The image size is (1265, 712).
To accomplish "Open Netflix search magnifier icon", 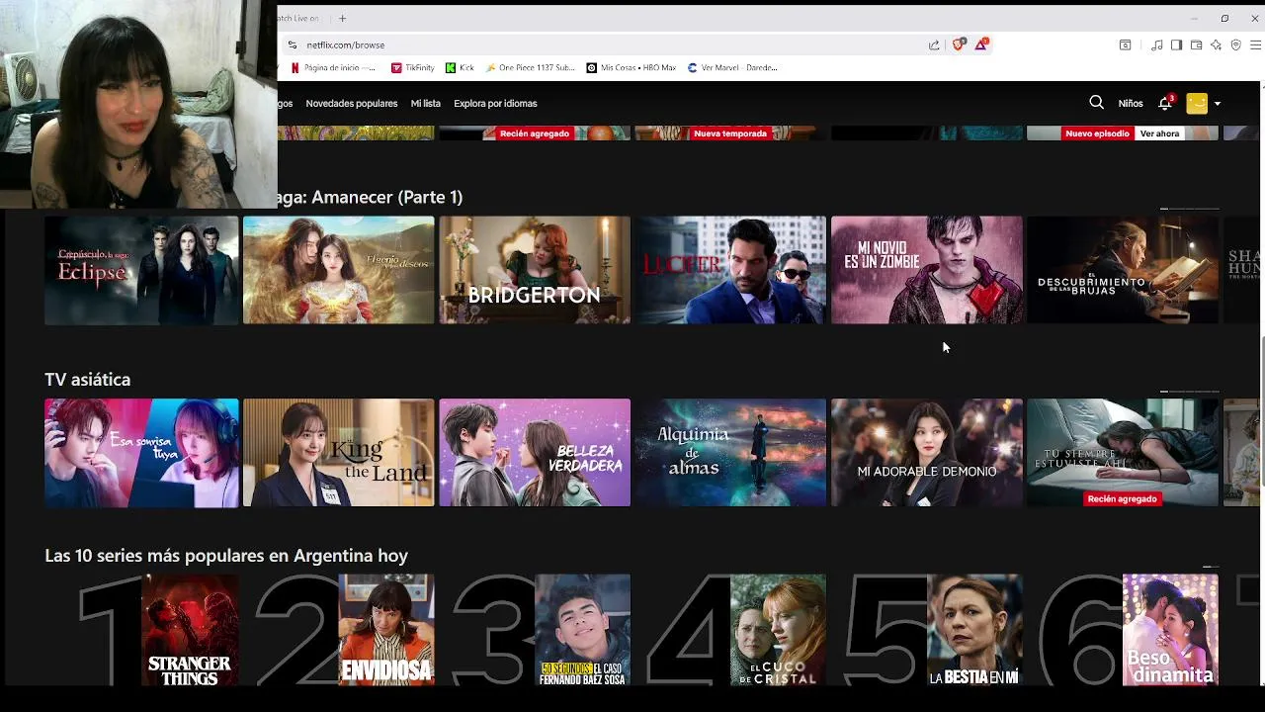I will [x=1096, y=103].
